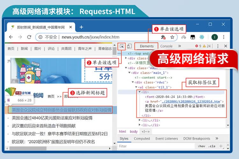Show more DevTools tabs with chevrons

pyautogui.click(x=179, y=46)
